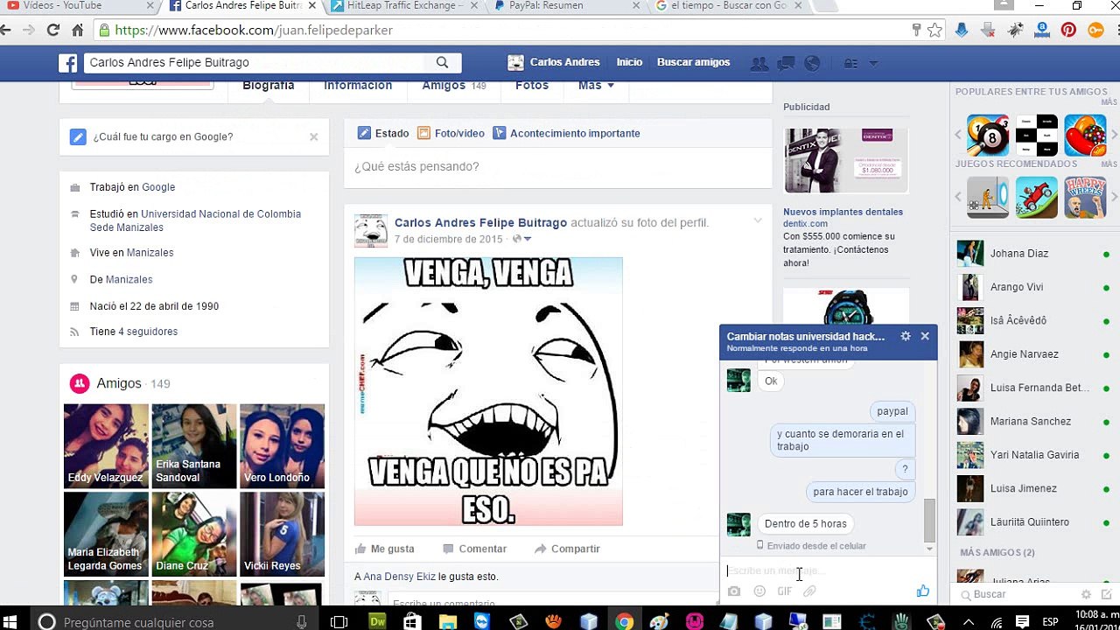Open the 8 Ball Pool game icon
Viewport: 1120px width, 630px height.
tap(988, 136)
